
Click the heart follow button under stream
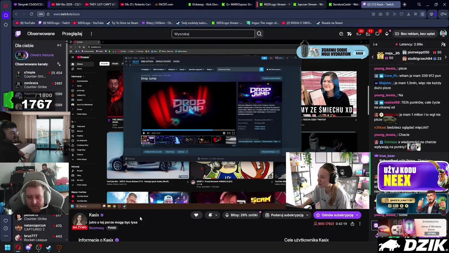click(196, 215)
